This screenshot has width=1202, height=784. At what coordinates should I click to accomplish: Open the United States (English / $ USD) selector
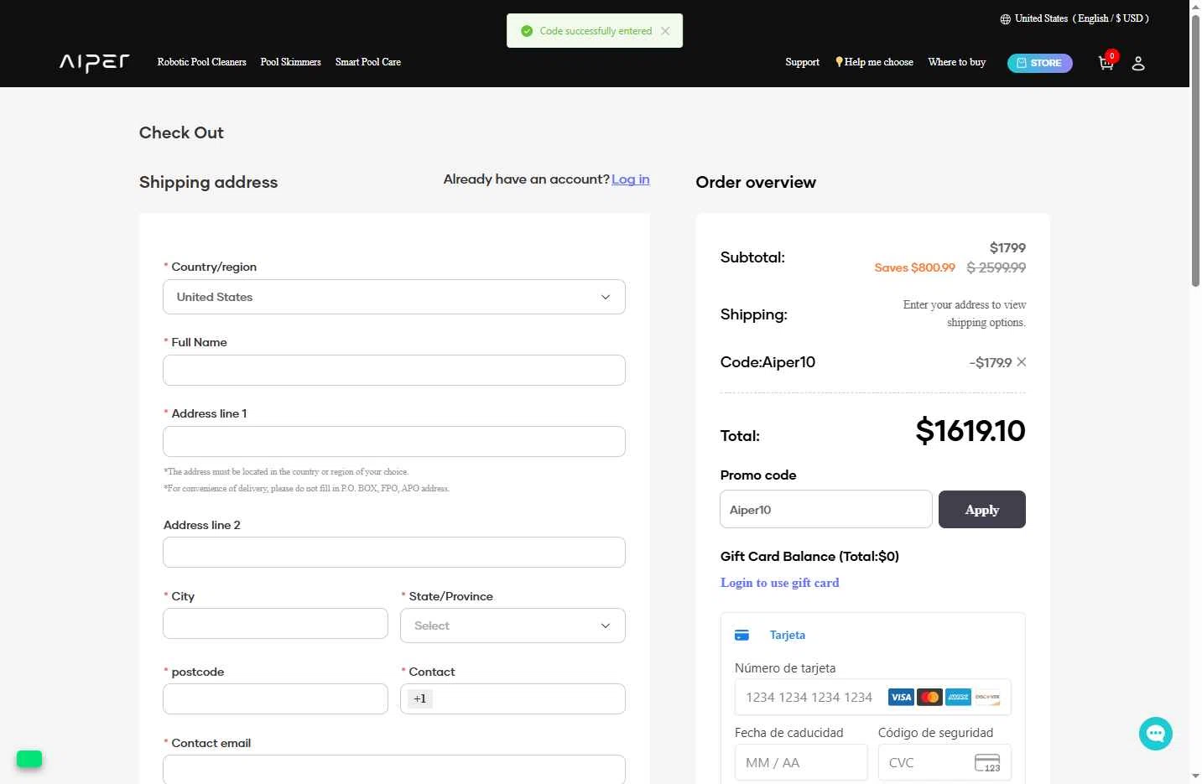coord(1075,18)
